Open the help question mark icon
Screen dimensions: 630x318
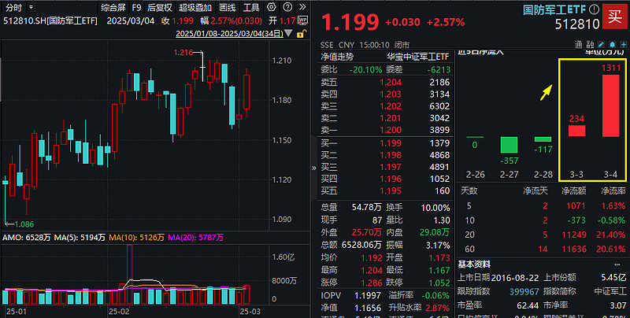pos(287,7)
